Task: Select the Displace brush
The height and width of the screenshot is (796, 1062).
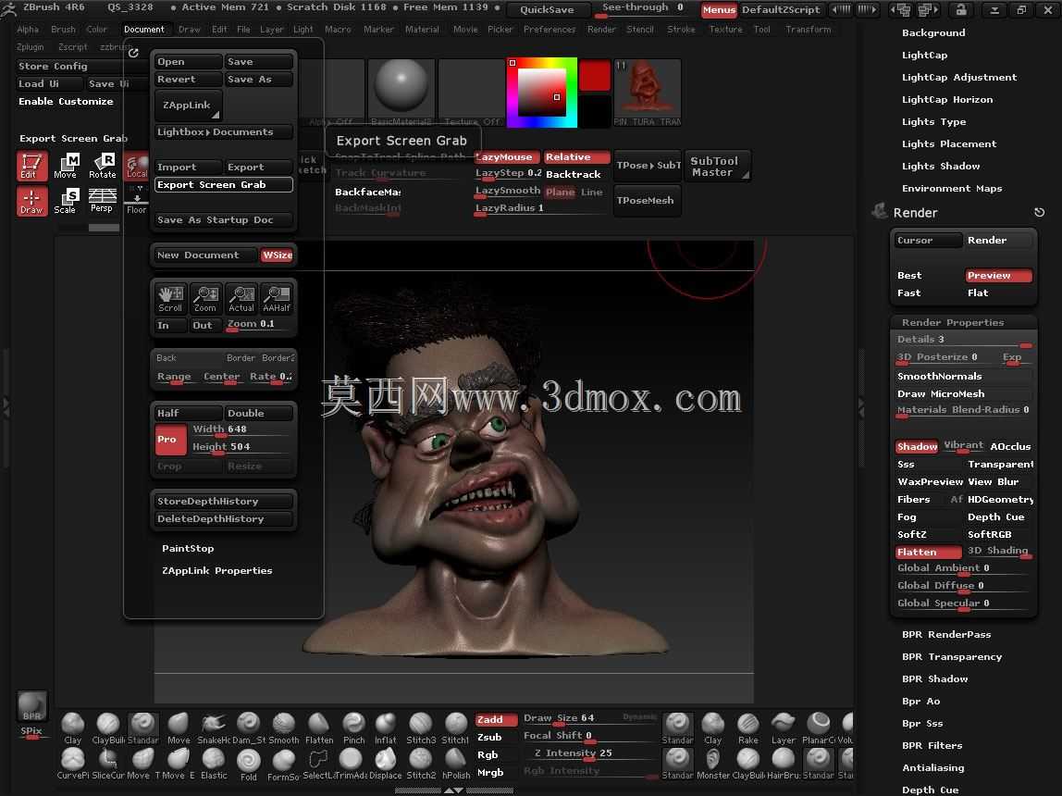Action: (386, 764)
